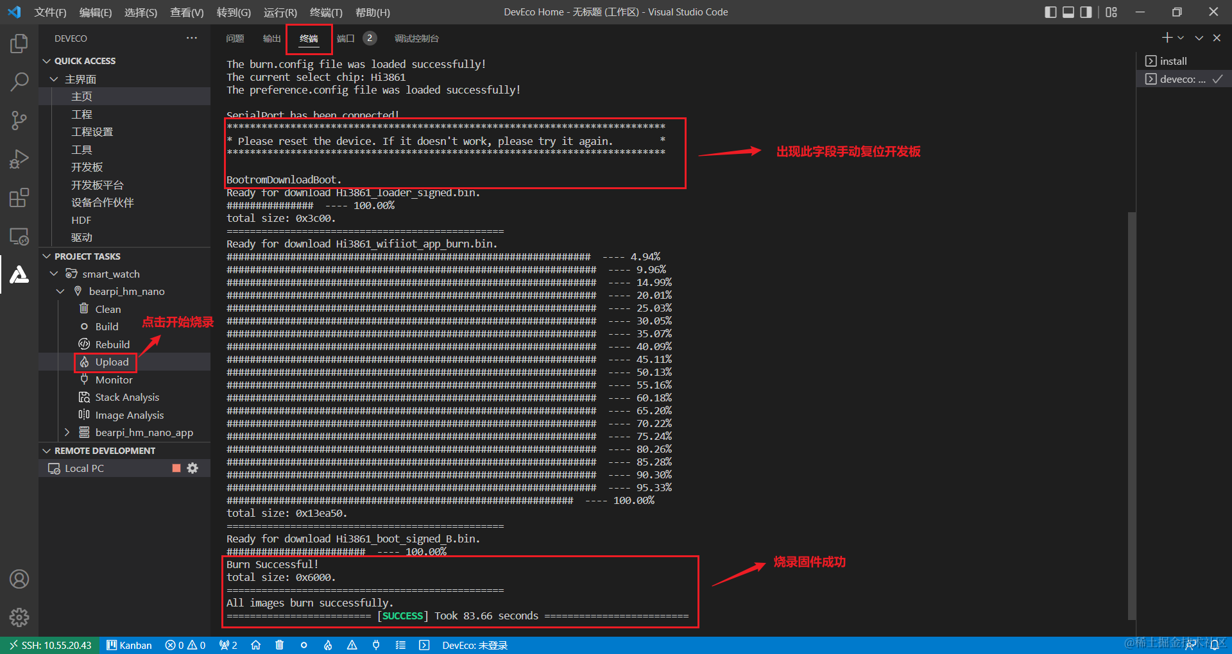The image size is (1232, 654).
Task: Open Kanban from the status bar
Action: pyautogui.click(x=129, y=645)
